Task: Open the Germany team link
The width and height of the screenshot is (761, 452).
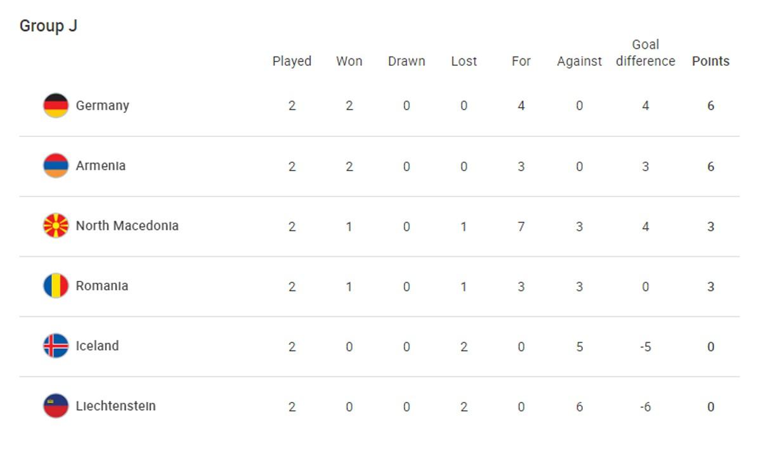Action: tap(102, 106)
